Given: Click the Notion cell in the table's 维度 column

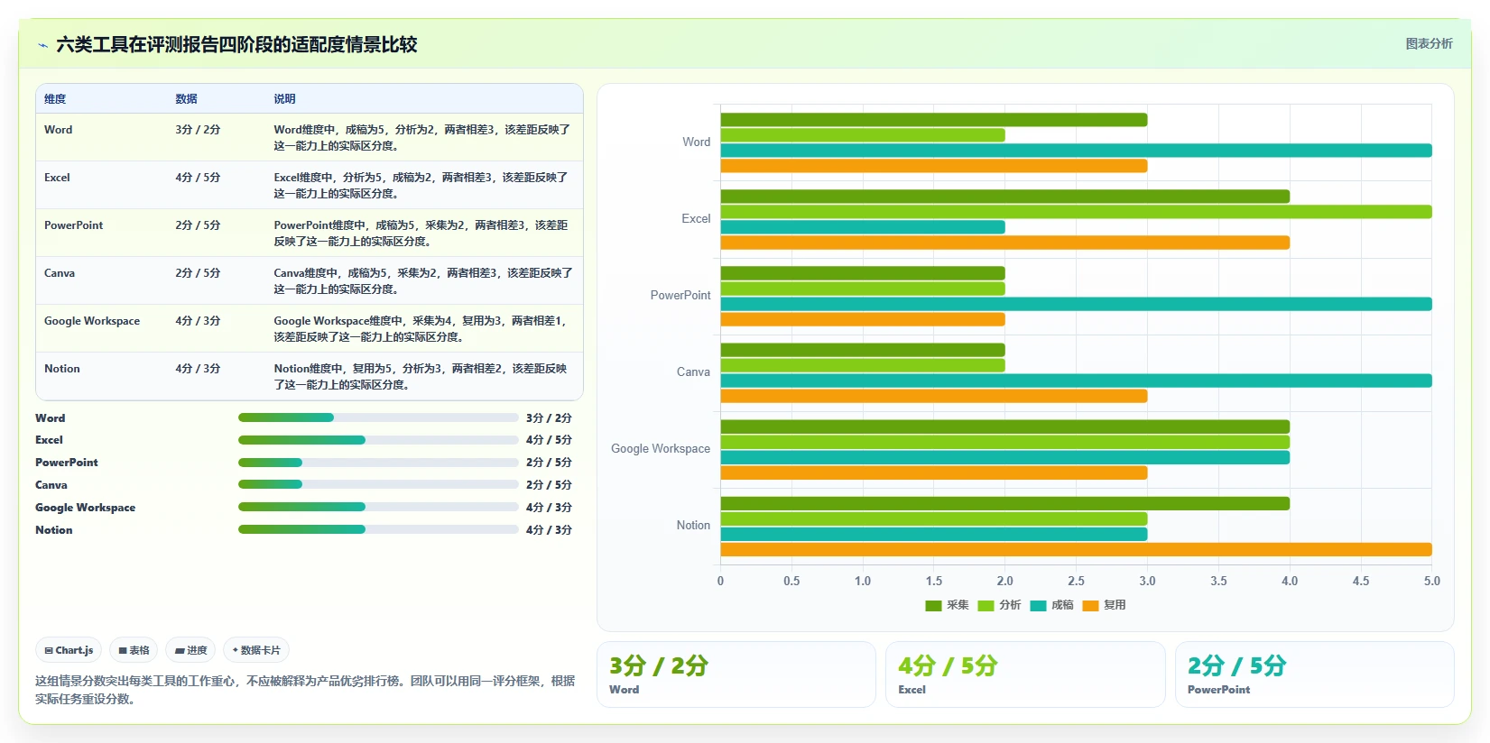Looking at the screenshot, I should click(x=62, y=369).
